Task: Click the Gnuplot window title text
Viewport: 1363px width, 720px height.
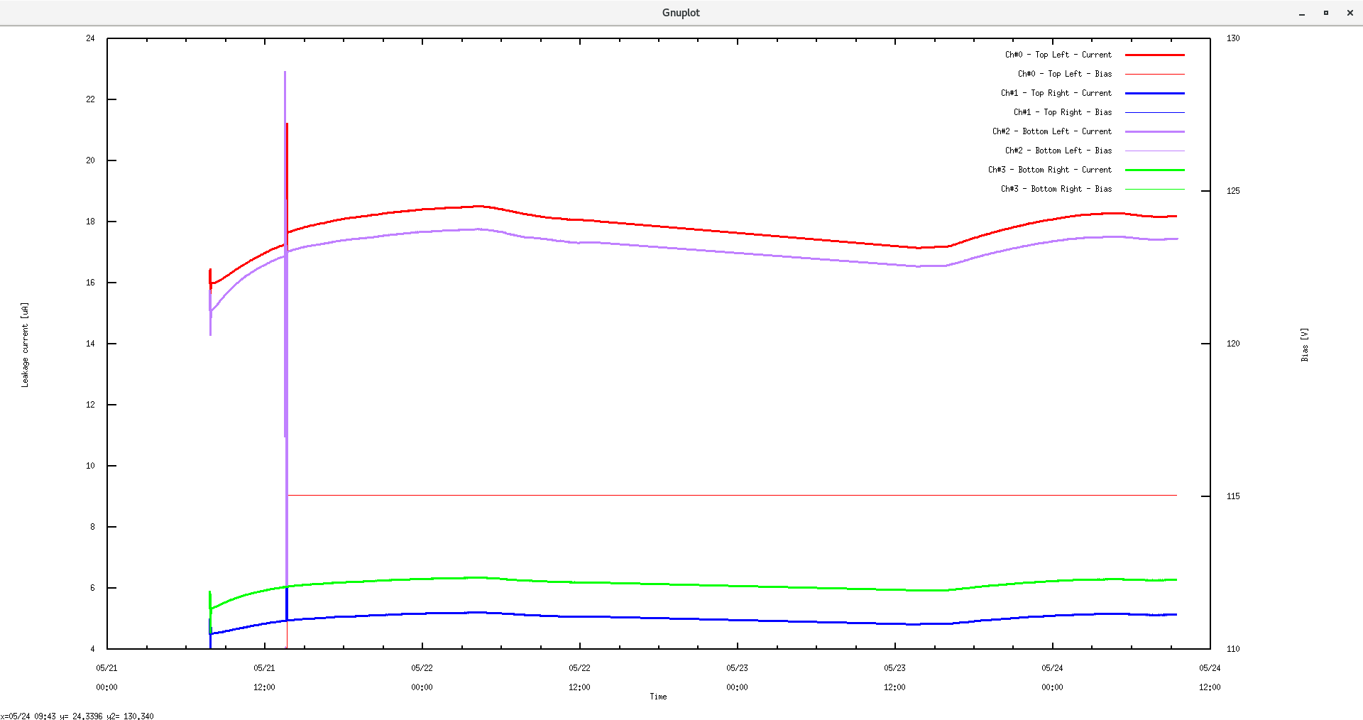Action: tap(681, 12)
